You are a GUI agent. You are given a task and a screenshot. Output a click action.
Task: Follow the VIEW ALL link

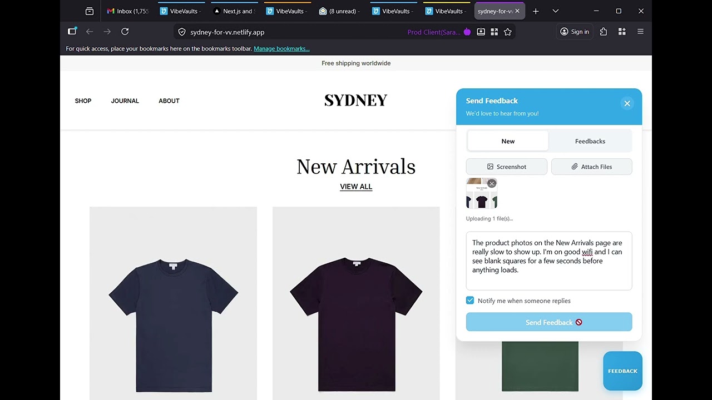(x=356, y=187)
